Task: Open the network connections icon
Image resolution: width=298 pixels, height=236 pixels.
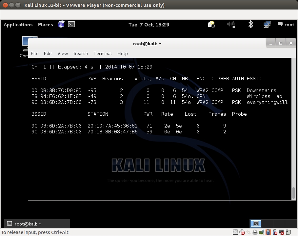Action: 267,25
